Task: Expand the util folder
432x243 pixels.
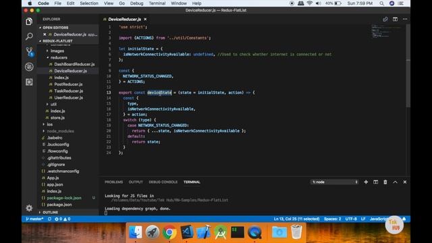Action: [53, 104]
